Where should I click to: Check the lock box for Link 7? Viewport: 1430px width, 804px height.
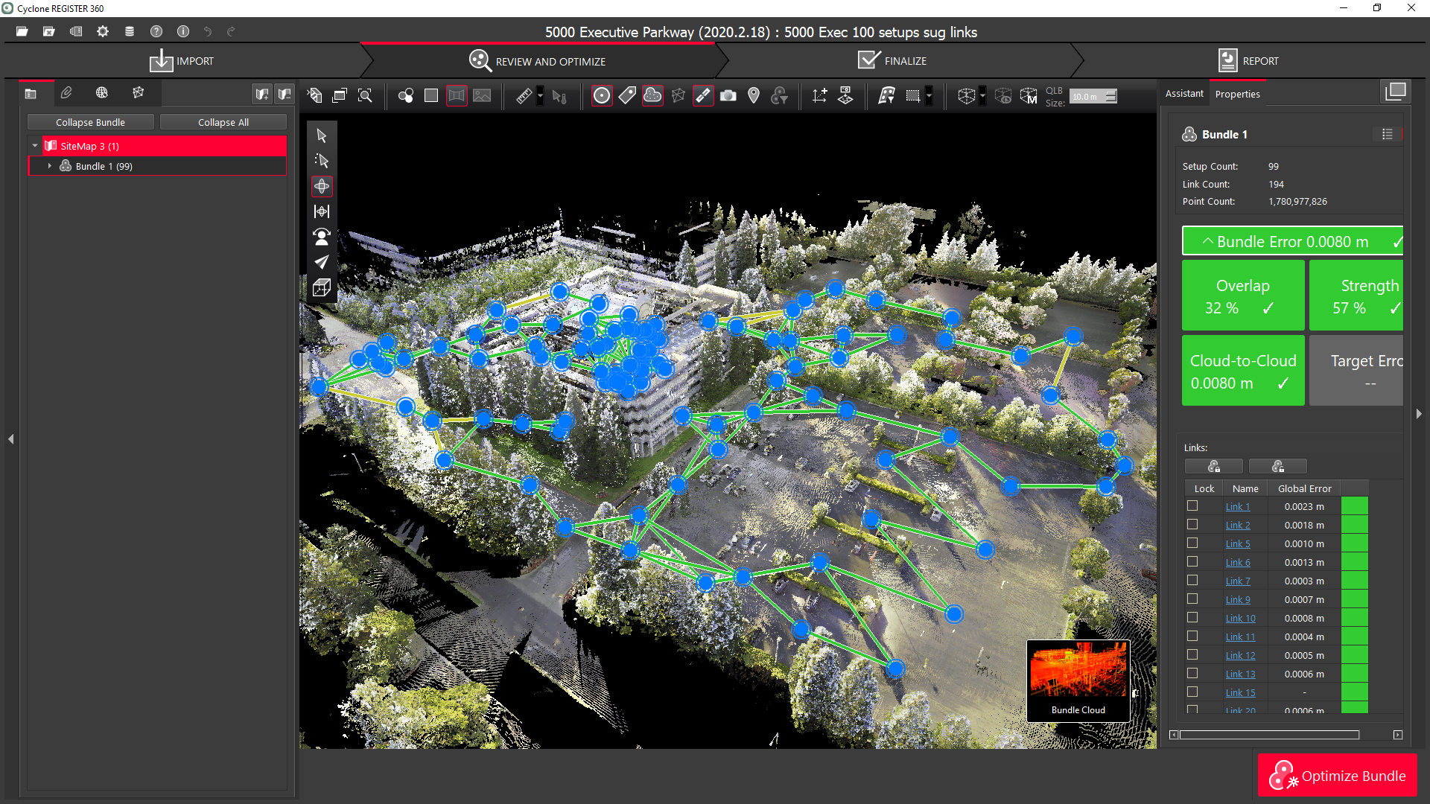(x=1192, y=581)
